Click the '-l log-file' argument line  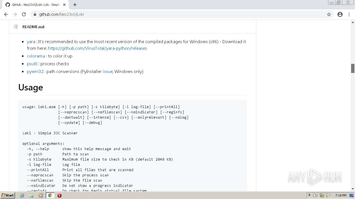click(x=53, y=164)
